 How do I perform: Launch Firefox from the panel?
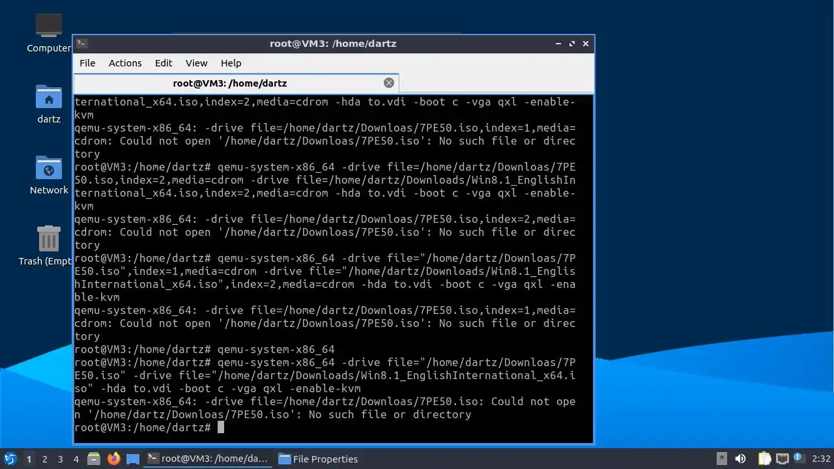pos(114,459)
